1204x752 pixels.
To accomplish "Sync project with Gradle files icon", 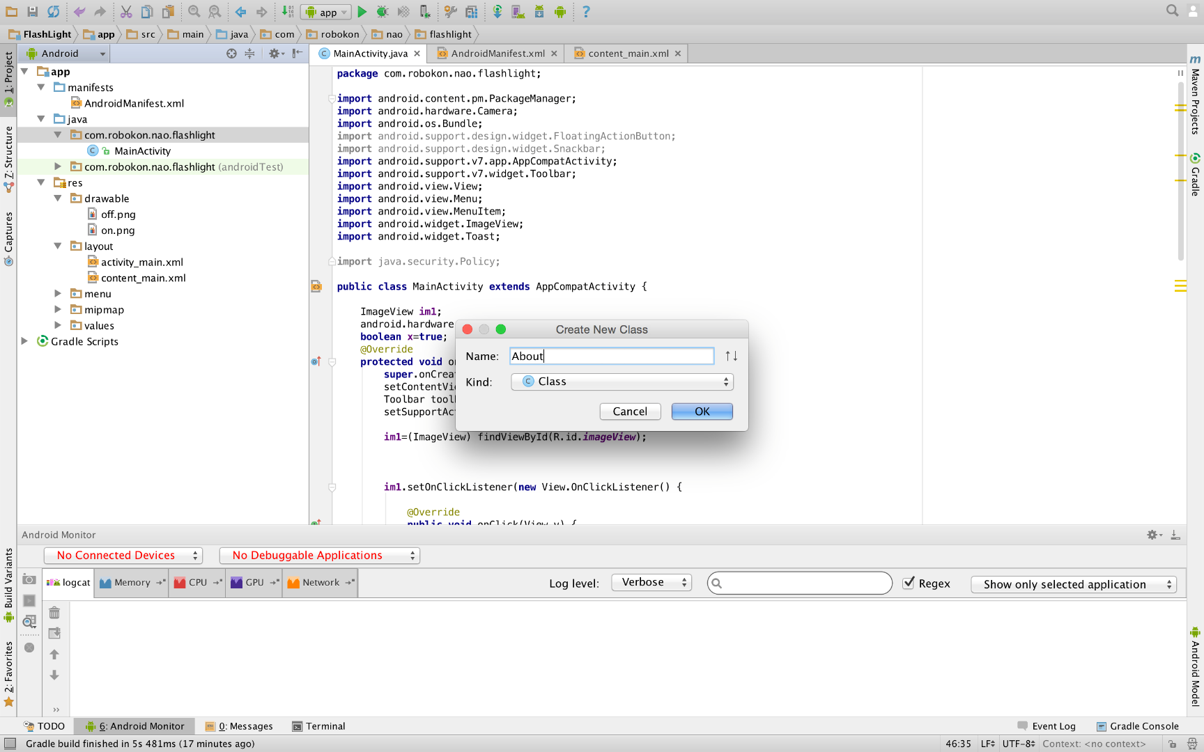I will pos(497,12).
